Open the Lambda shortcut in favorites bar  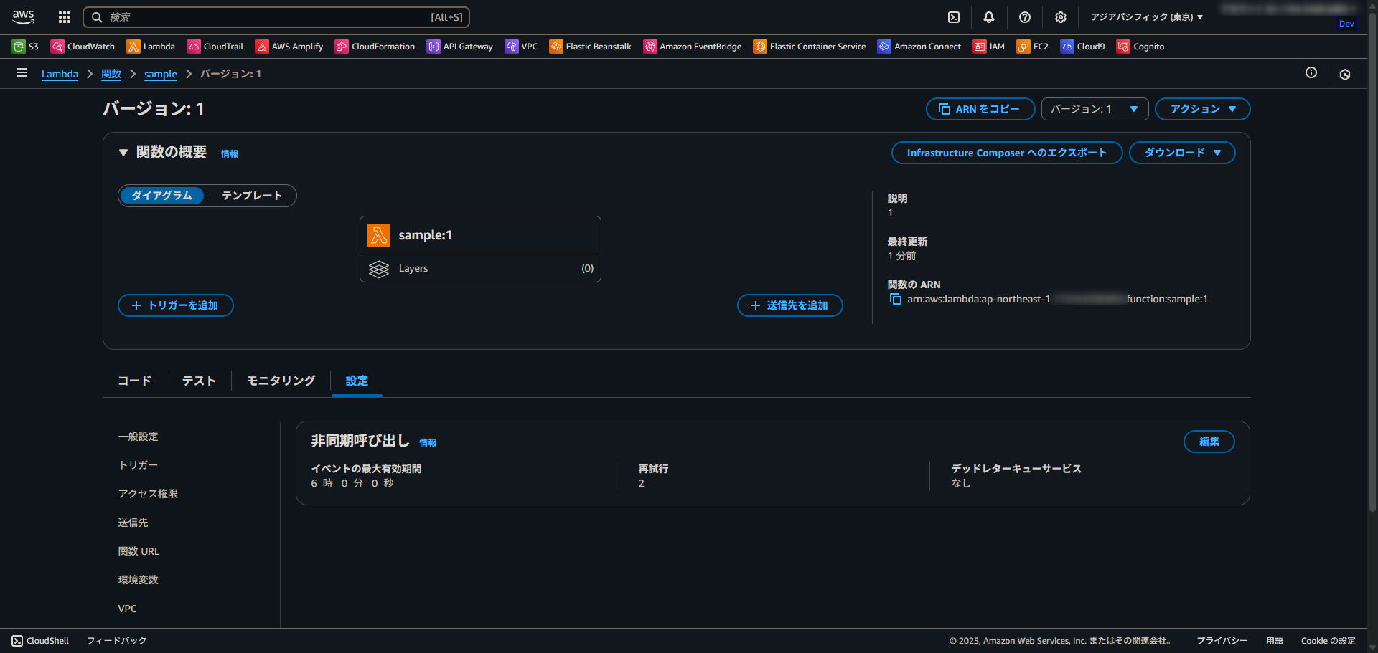(x=151, y=47)
